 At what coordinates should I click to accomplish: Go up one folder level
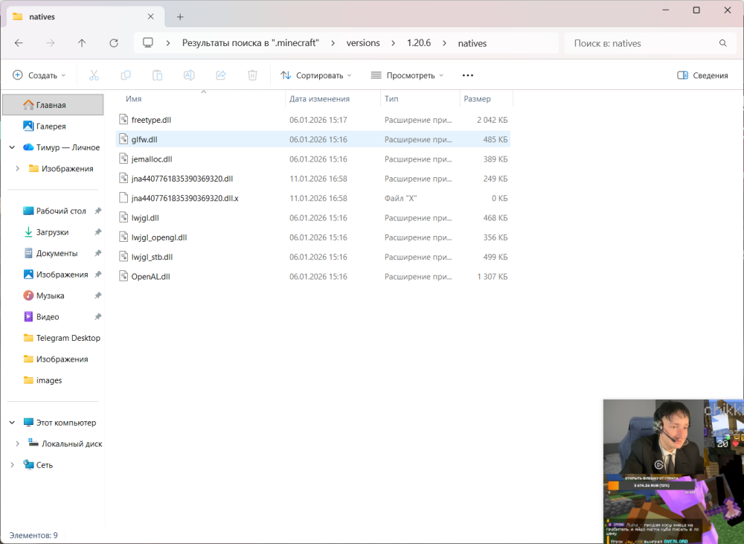(82, 43)
